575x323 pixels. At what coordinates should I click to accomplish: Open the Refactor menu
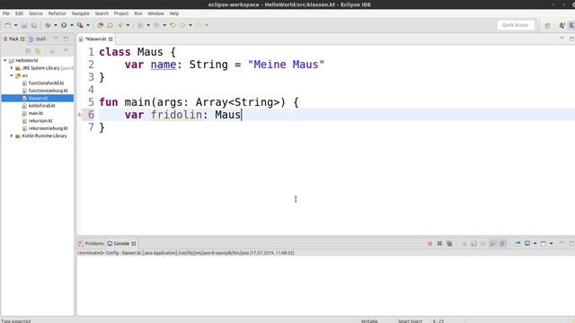point(57,13)
